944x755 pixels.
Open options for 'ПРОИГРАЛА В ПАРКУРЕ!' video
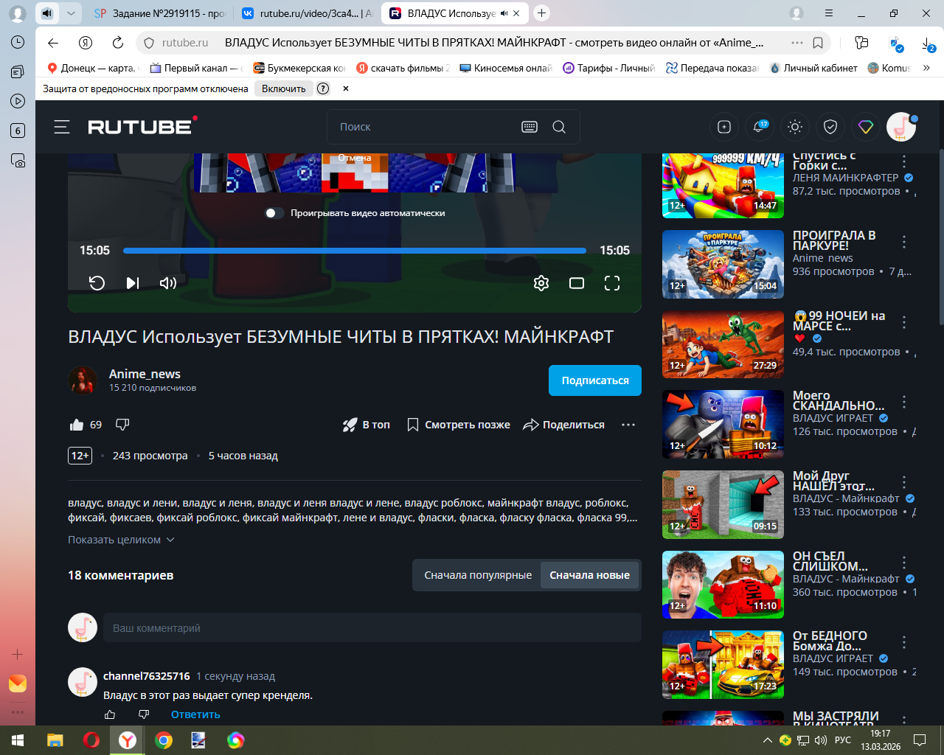904,242
